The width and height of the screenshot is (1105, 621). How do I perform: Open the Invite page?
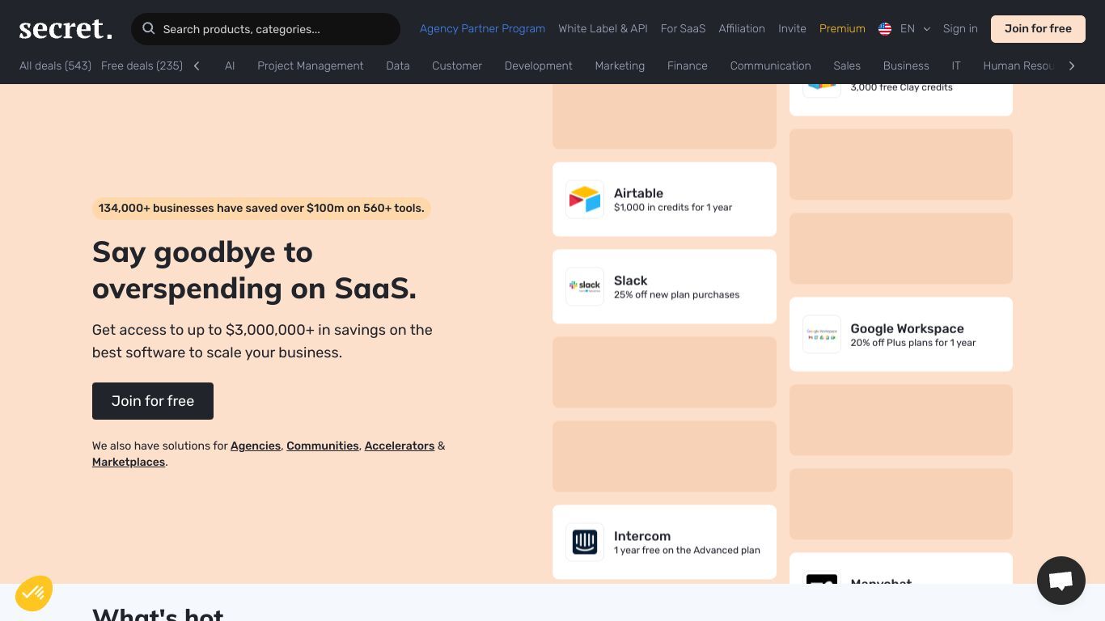[792, 28]
